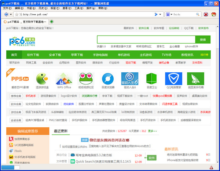
Task: Open dropdown next to the go arrow
Action: (160, 14)
